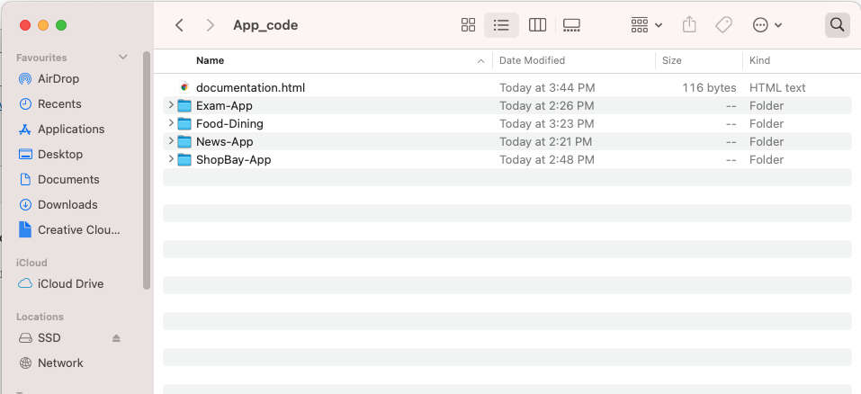Click the search magnifier icon
Viewport: 861px width, 394px height.
[837, 24]
